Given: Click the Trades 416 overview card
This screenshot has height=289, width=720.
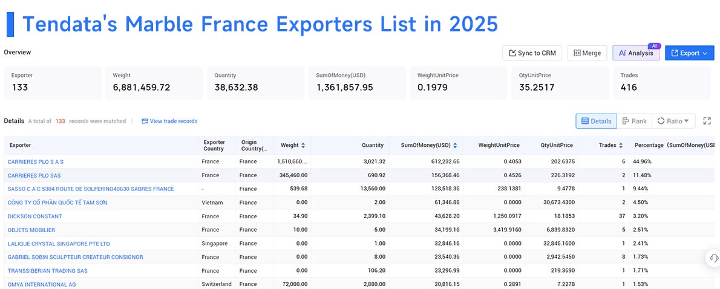Looking at the screenshot, I should click(x=662, y=83).
